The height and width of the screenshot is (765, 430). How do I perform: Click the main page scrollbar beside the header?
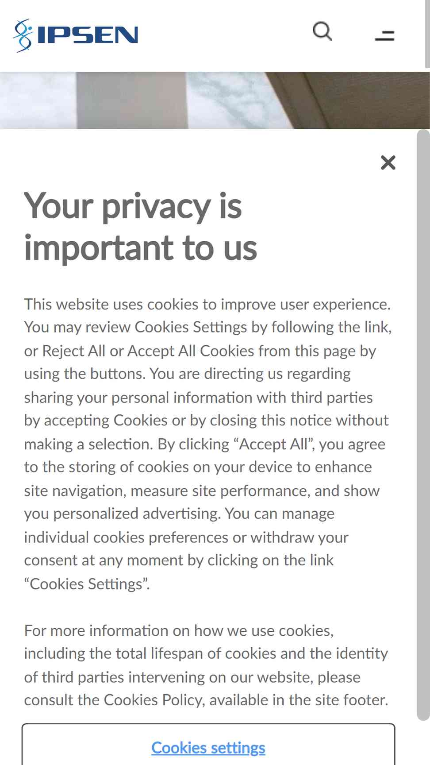(x=427, y=35)
